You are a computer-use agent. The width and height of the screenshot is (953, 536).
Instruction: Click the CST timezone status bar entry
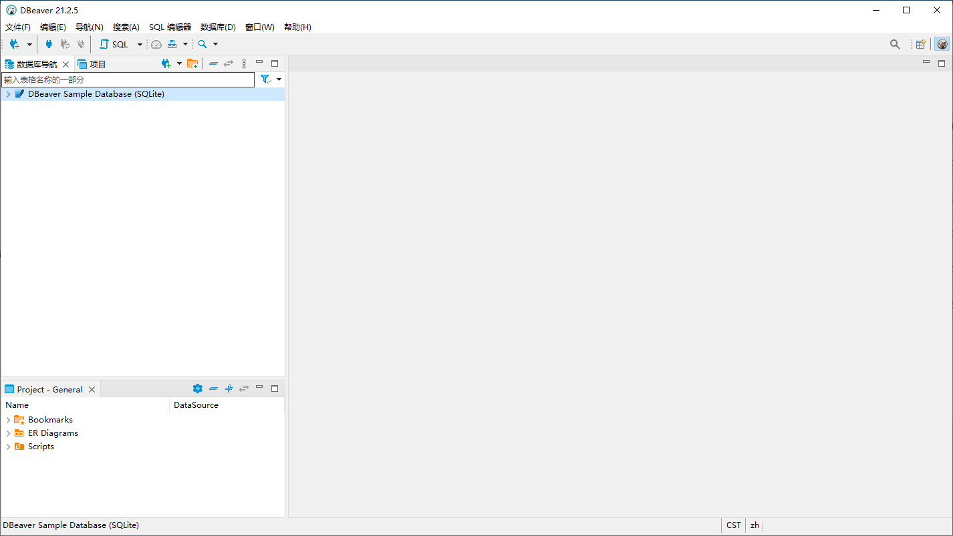[x=734, y=525]
